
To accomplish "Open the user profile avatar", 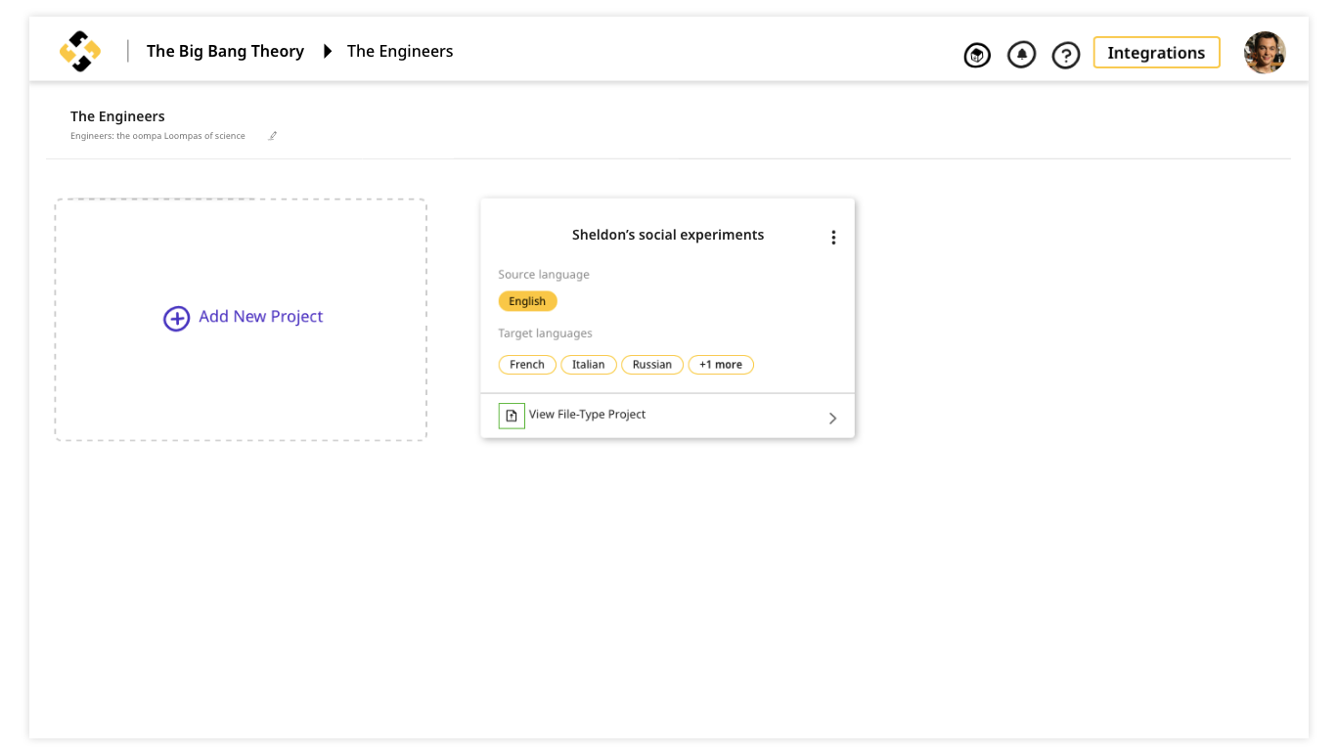I will (x=1265, y=53).
